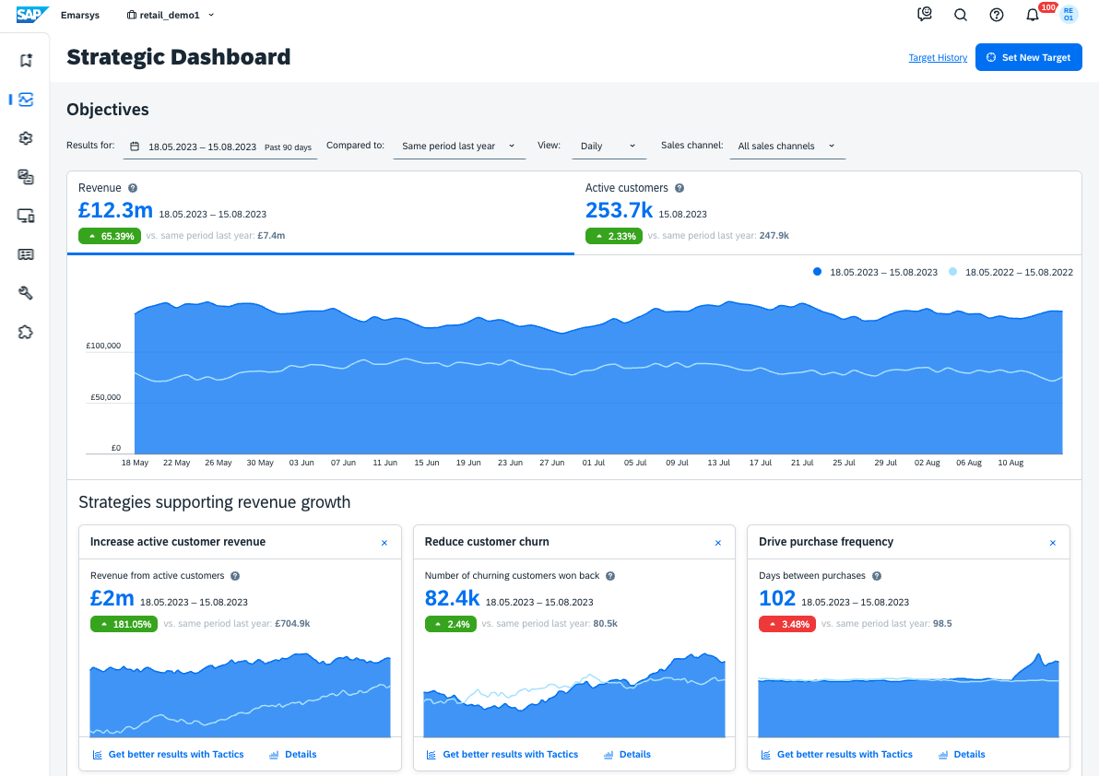The image size is (1099, 776).
Task: Click the Revenue info tooltip icon
Action: 133,188
